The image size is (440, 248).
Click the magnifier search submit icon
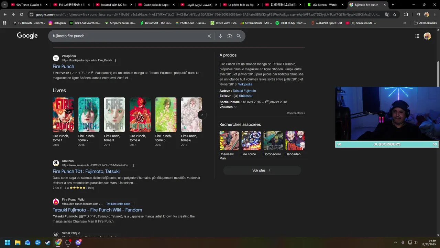(239, 36)
